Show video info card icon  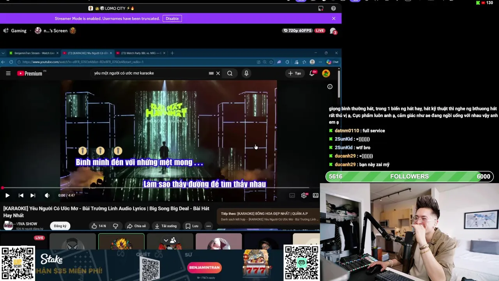pos(330,87)
